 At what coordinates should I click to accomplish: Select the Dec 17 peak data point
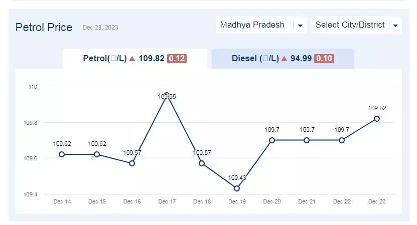click(x=167, y=94)
